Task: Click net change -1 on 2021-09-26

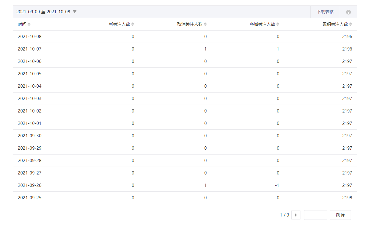Action: click(277, 185)
